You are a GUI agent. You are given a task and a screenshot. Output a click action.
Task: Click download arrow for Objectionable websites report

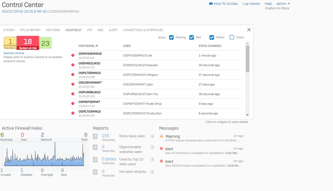[152, 147]
